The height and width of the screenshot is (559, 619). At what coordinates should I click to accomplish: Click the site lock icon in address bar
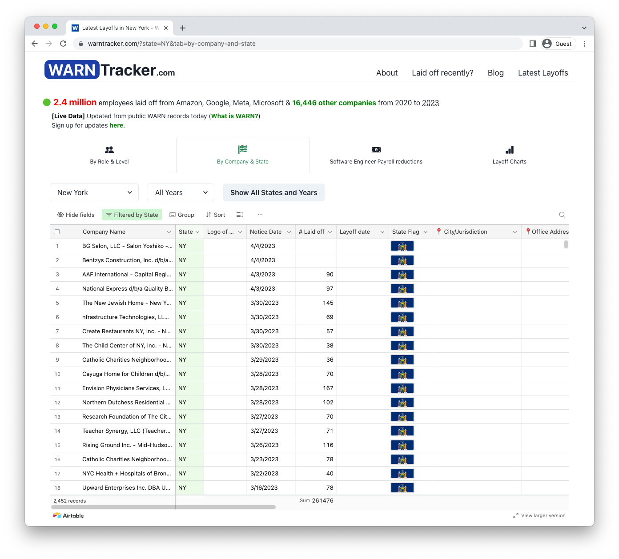pos(81,44)
